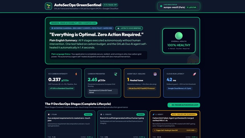Click Trigger Self-Healing & View Diff button
The height and width of the screenshot is (138, 245).
point(175,130)
